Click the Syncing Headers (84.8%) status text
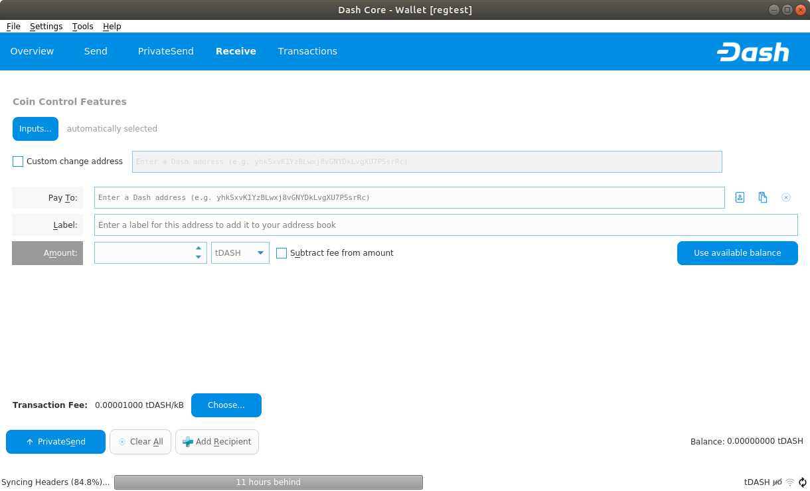Image resolution: width=810 pixels, height=491 pixels. tap(56, 482)
